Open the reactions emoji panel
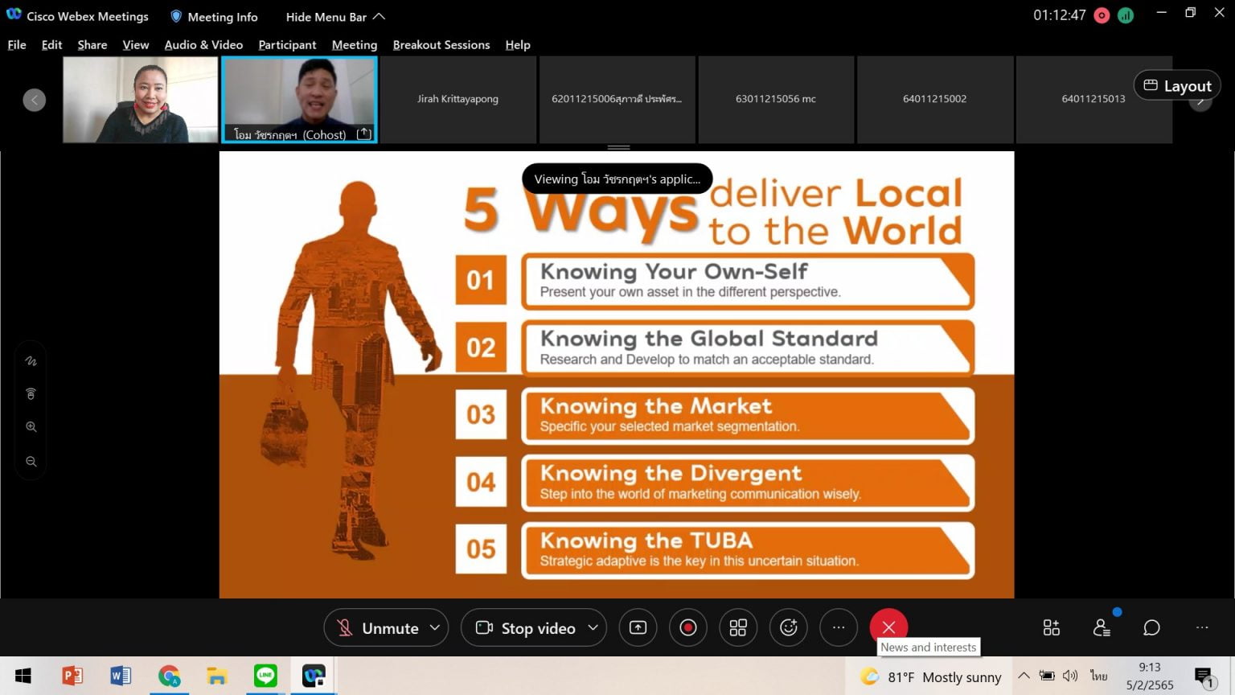Viewport: 1235px width, 695px height. [x=788, y=627]
